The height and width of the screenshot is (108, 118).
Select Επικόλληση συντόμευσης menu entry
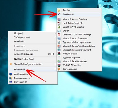(x=33, y=50)
